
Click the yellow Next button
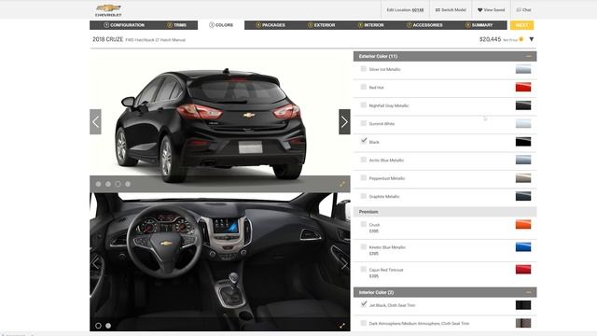(521, 25)
